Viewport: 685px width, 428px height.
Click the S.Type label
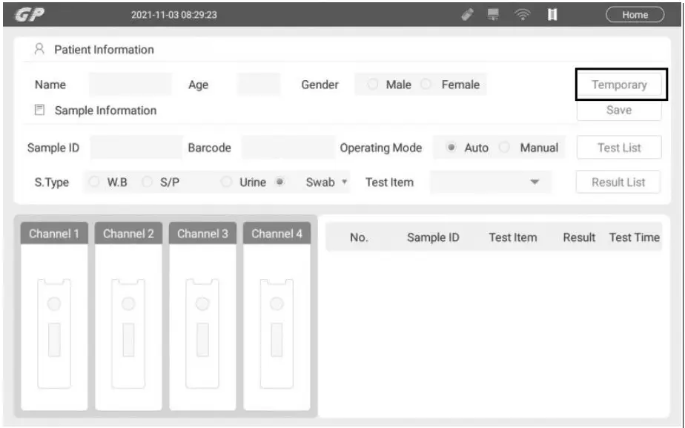click(x=52, y=182)
